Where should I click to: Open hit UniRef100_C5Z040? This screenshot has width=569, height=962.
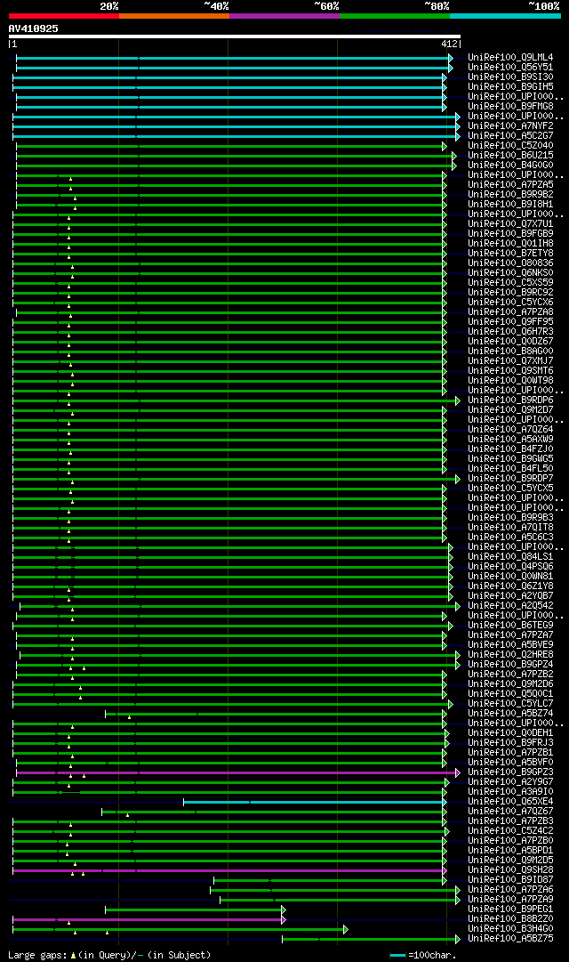coord(510,146)
